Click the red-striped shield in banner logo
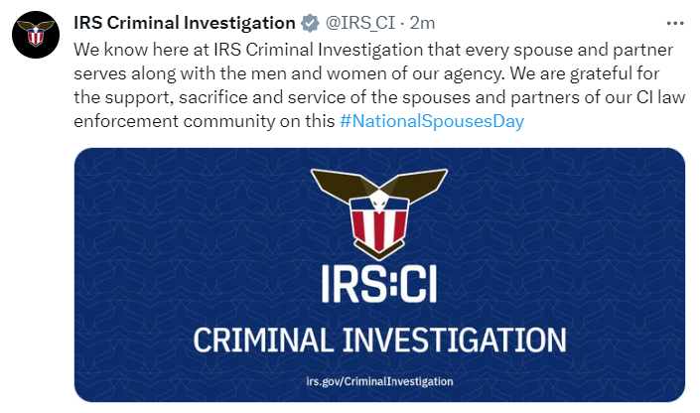 point(379,228)
